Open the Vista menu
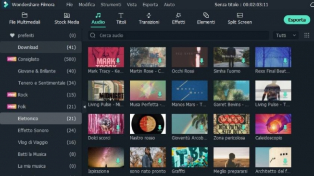 (x=132, y=5)
